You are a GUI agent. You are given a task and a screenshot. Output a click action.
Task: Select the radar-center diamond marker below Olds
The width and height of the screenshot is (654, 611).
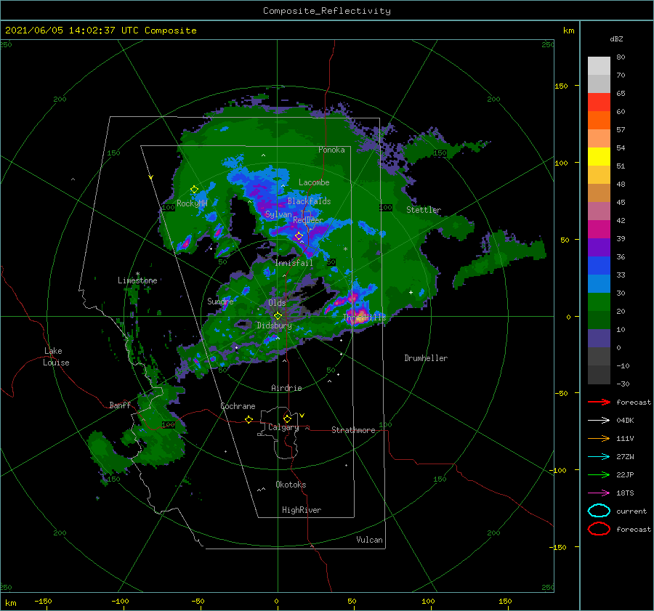pyautogui.click(x=278, y=316)
